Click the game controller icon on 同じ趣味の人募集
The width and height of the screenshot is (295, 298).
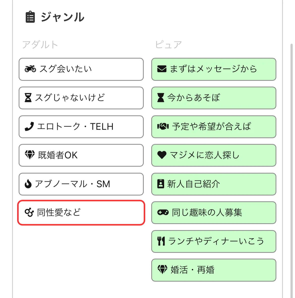(163, 213)
